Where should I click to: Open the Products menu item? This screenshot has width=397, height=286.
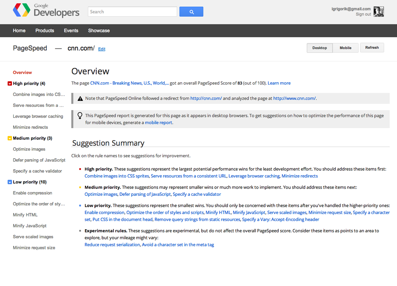(45, 31)
